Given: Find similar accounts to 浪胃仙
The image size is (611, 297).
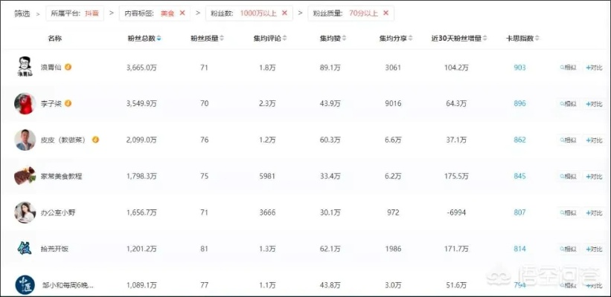Looking at the screenshot, I should click(x=568, y=68).
